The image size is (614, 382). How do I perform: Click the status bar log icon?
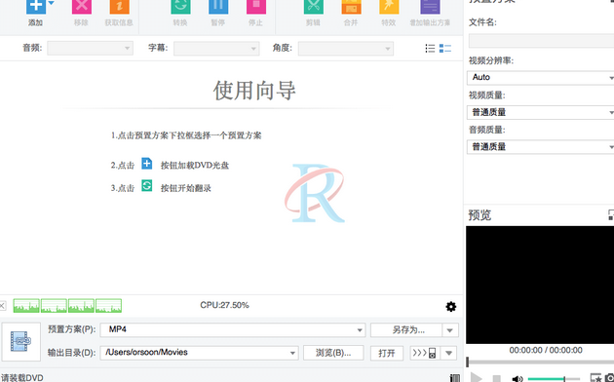pos(454,378)
